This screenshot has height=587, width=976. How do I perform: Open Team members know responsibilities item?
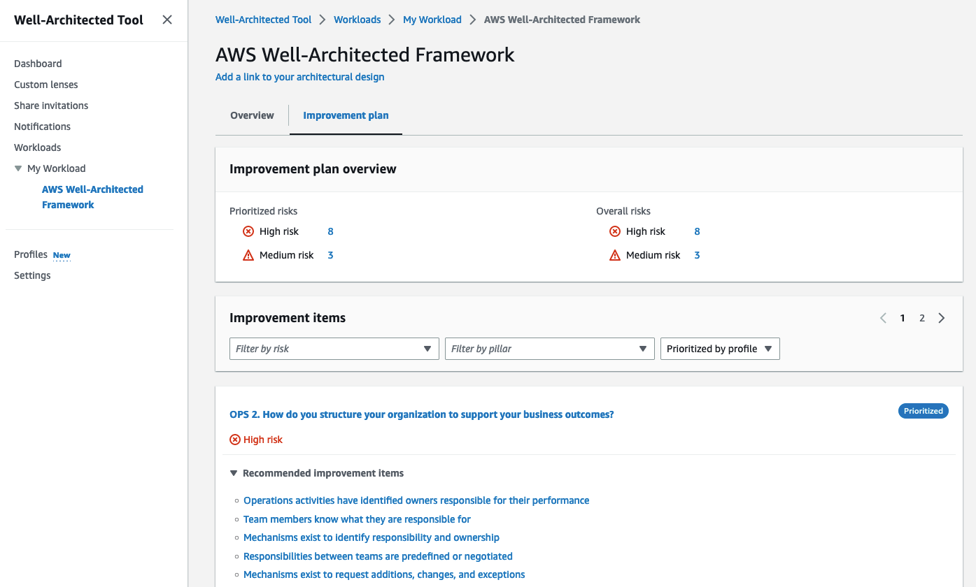click(357, 519)
